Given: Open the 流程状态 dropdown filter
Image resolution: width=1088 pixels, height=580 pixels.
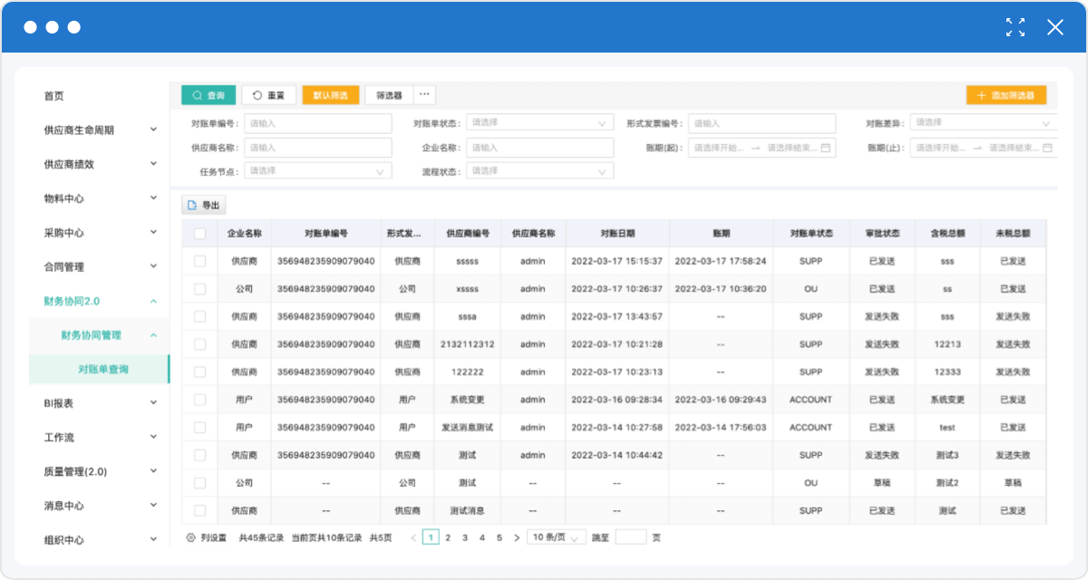Looking at the screenshot, I should click(540, 171).
